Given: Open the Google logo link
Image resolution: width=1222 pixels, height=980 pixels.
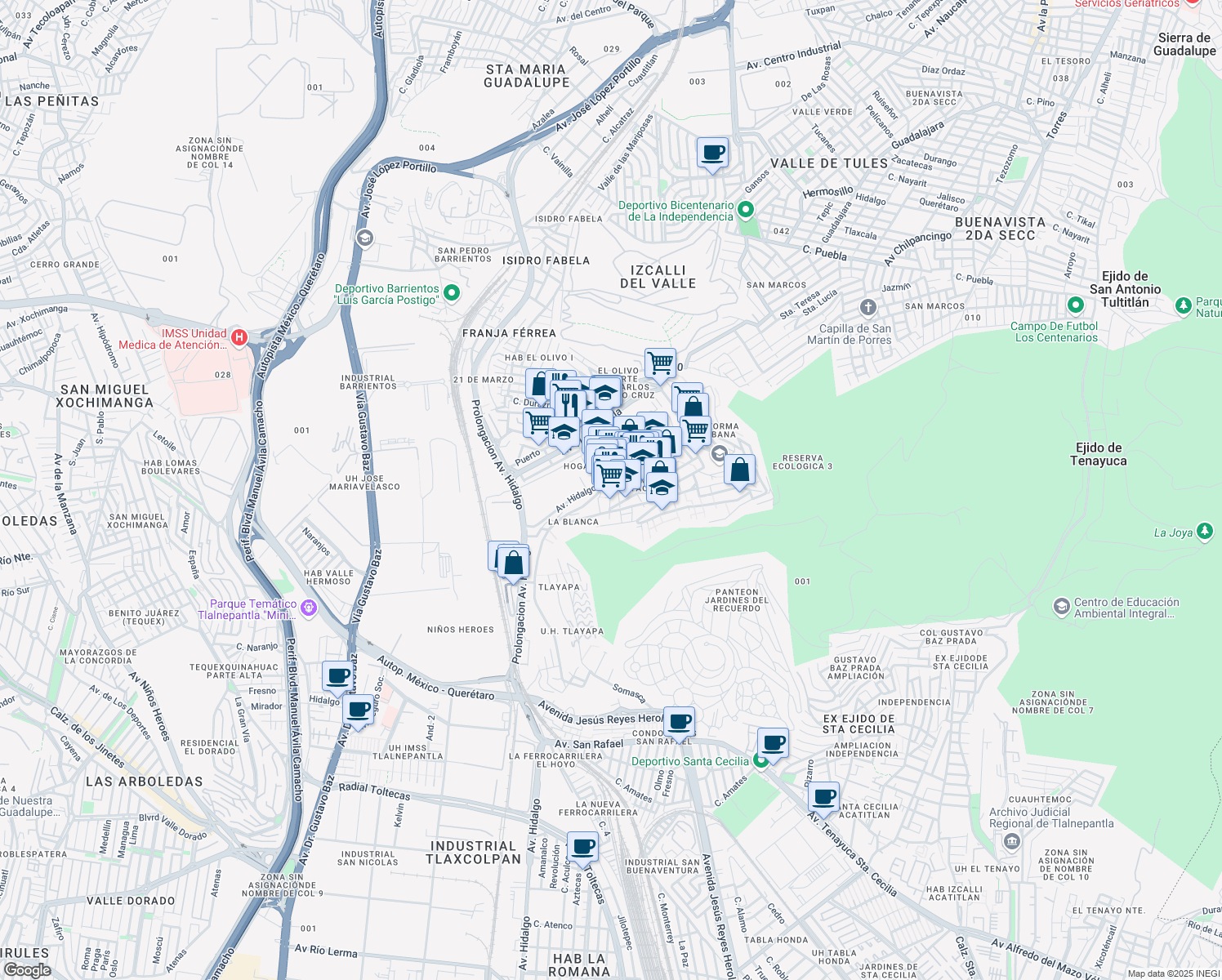Looking at the screenshot, I should (27, 970).
